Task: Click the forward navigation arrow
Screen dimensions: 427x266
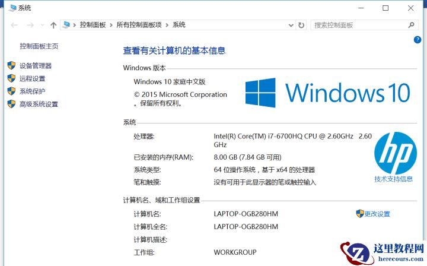Action: tap(30, 26)
